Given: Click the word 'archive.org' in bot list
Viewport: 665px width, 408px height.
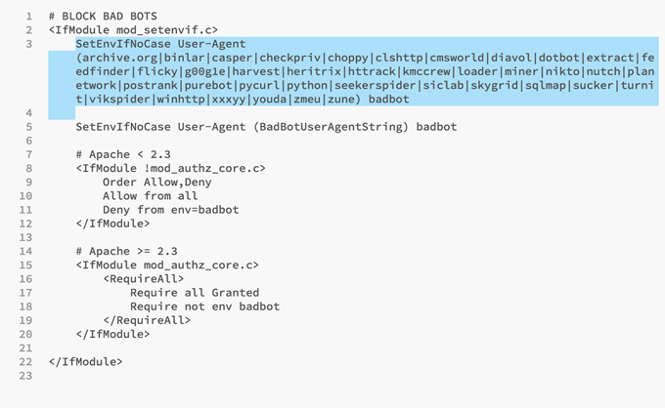Looking at the screenshot, I should [x=119, y=58].
